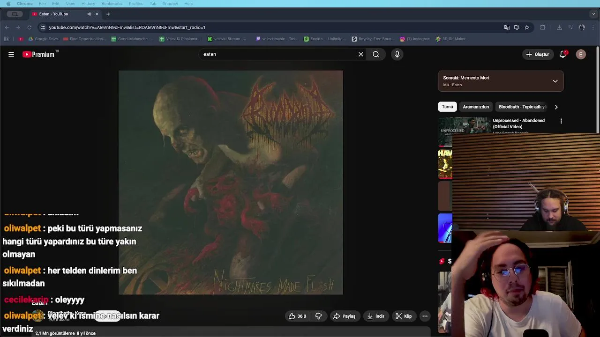Select the Bloodbath - Topic filter chip
The width and height of the screenshot is (600, 337).
(522, 107)
